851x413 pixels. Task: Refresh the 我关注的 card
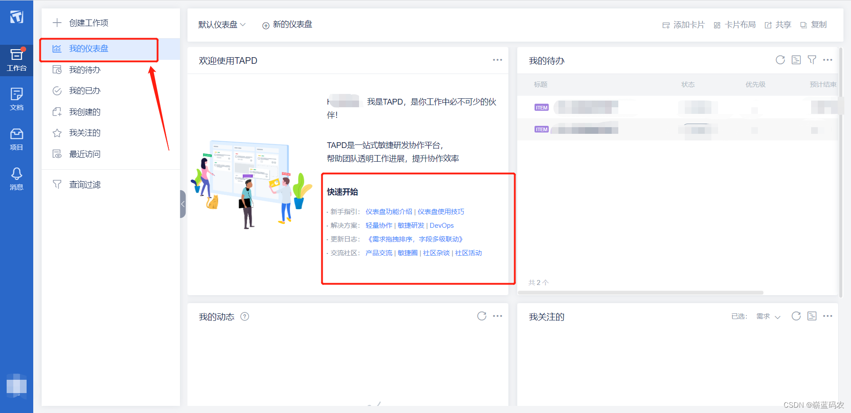796,316
